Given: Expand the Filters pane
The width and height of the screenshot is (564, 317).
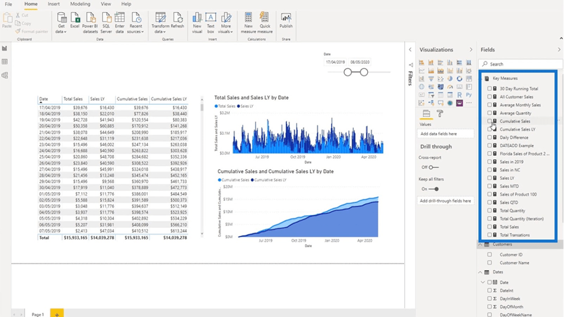Looking at the screenshot, I should click(x=410, y=50).
